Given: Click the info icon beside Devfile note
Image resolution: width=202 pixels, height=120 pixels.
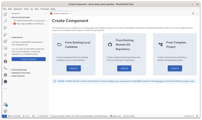Looking at the screenshot, I should (x=55, y=81).
